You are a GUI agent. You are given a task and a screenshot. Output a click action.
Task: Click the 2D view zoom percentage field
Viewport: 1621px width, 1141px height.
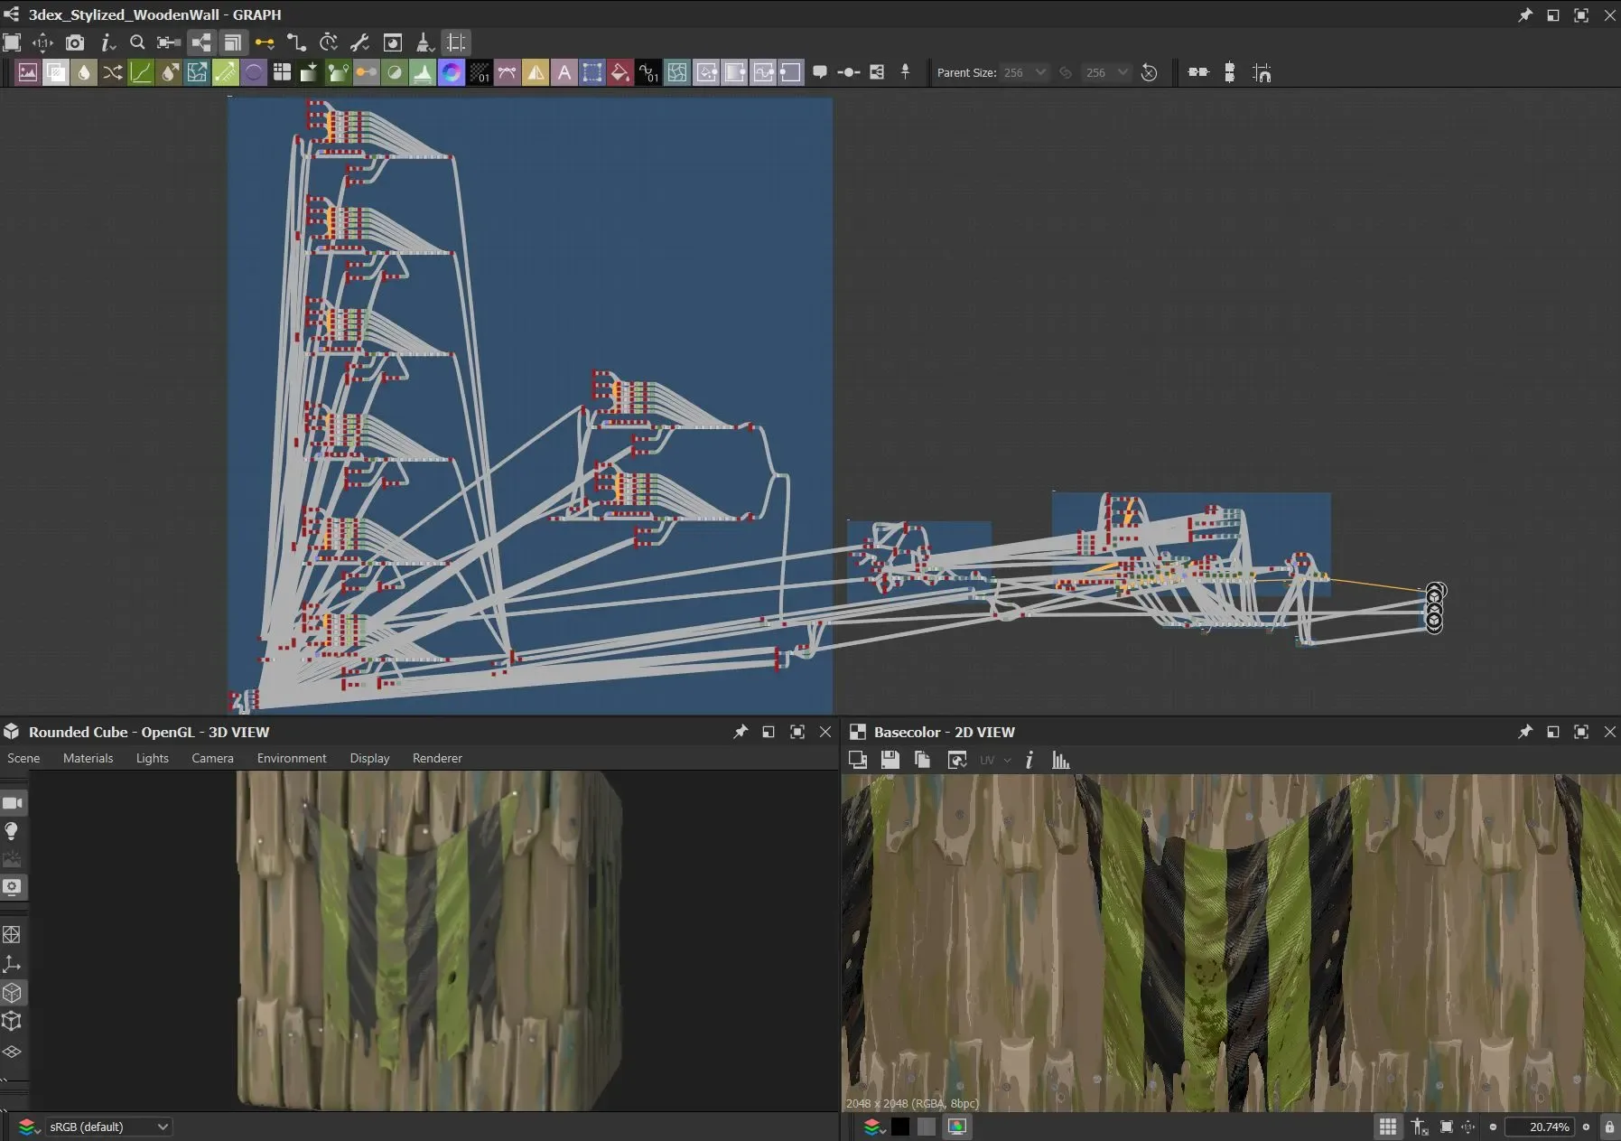[1540, 1127]
